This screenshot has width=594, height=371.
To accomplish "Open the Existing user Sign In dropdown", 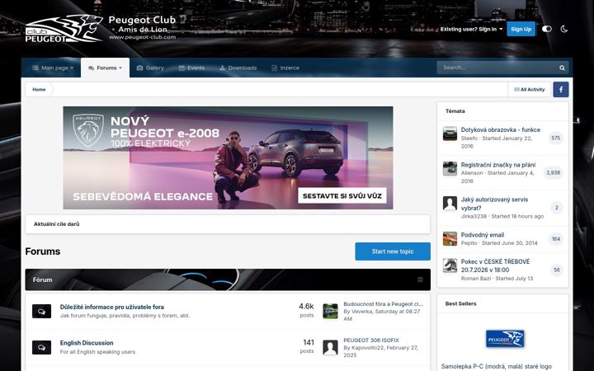I will [471, 29].
